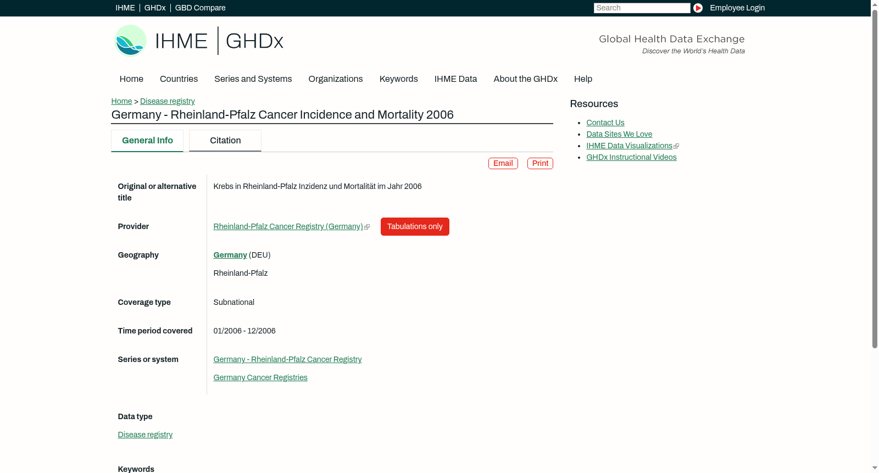Click the scrollbar up arrow
The height and width of the screenshot is (473, 879).
click(x=875, y=4)
